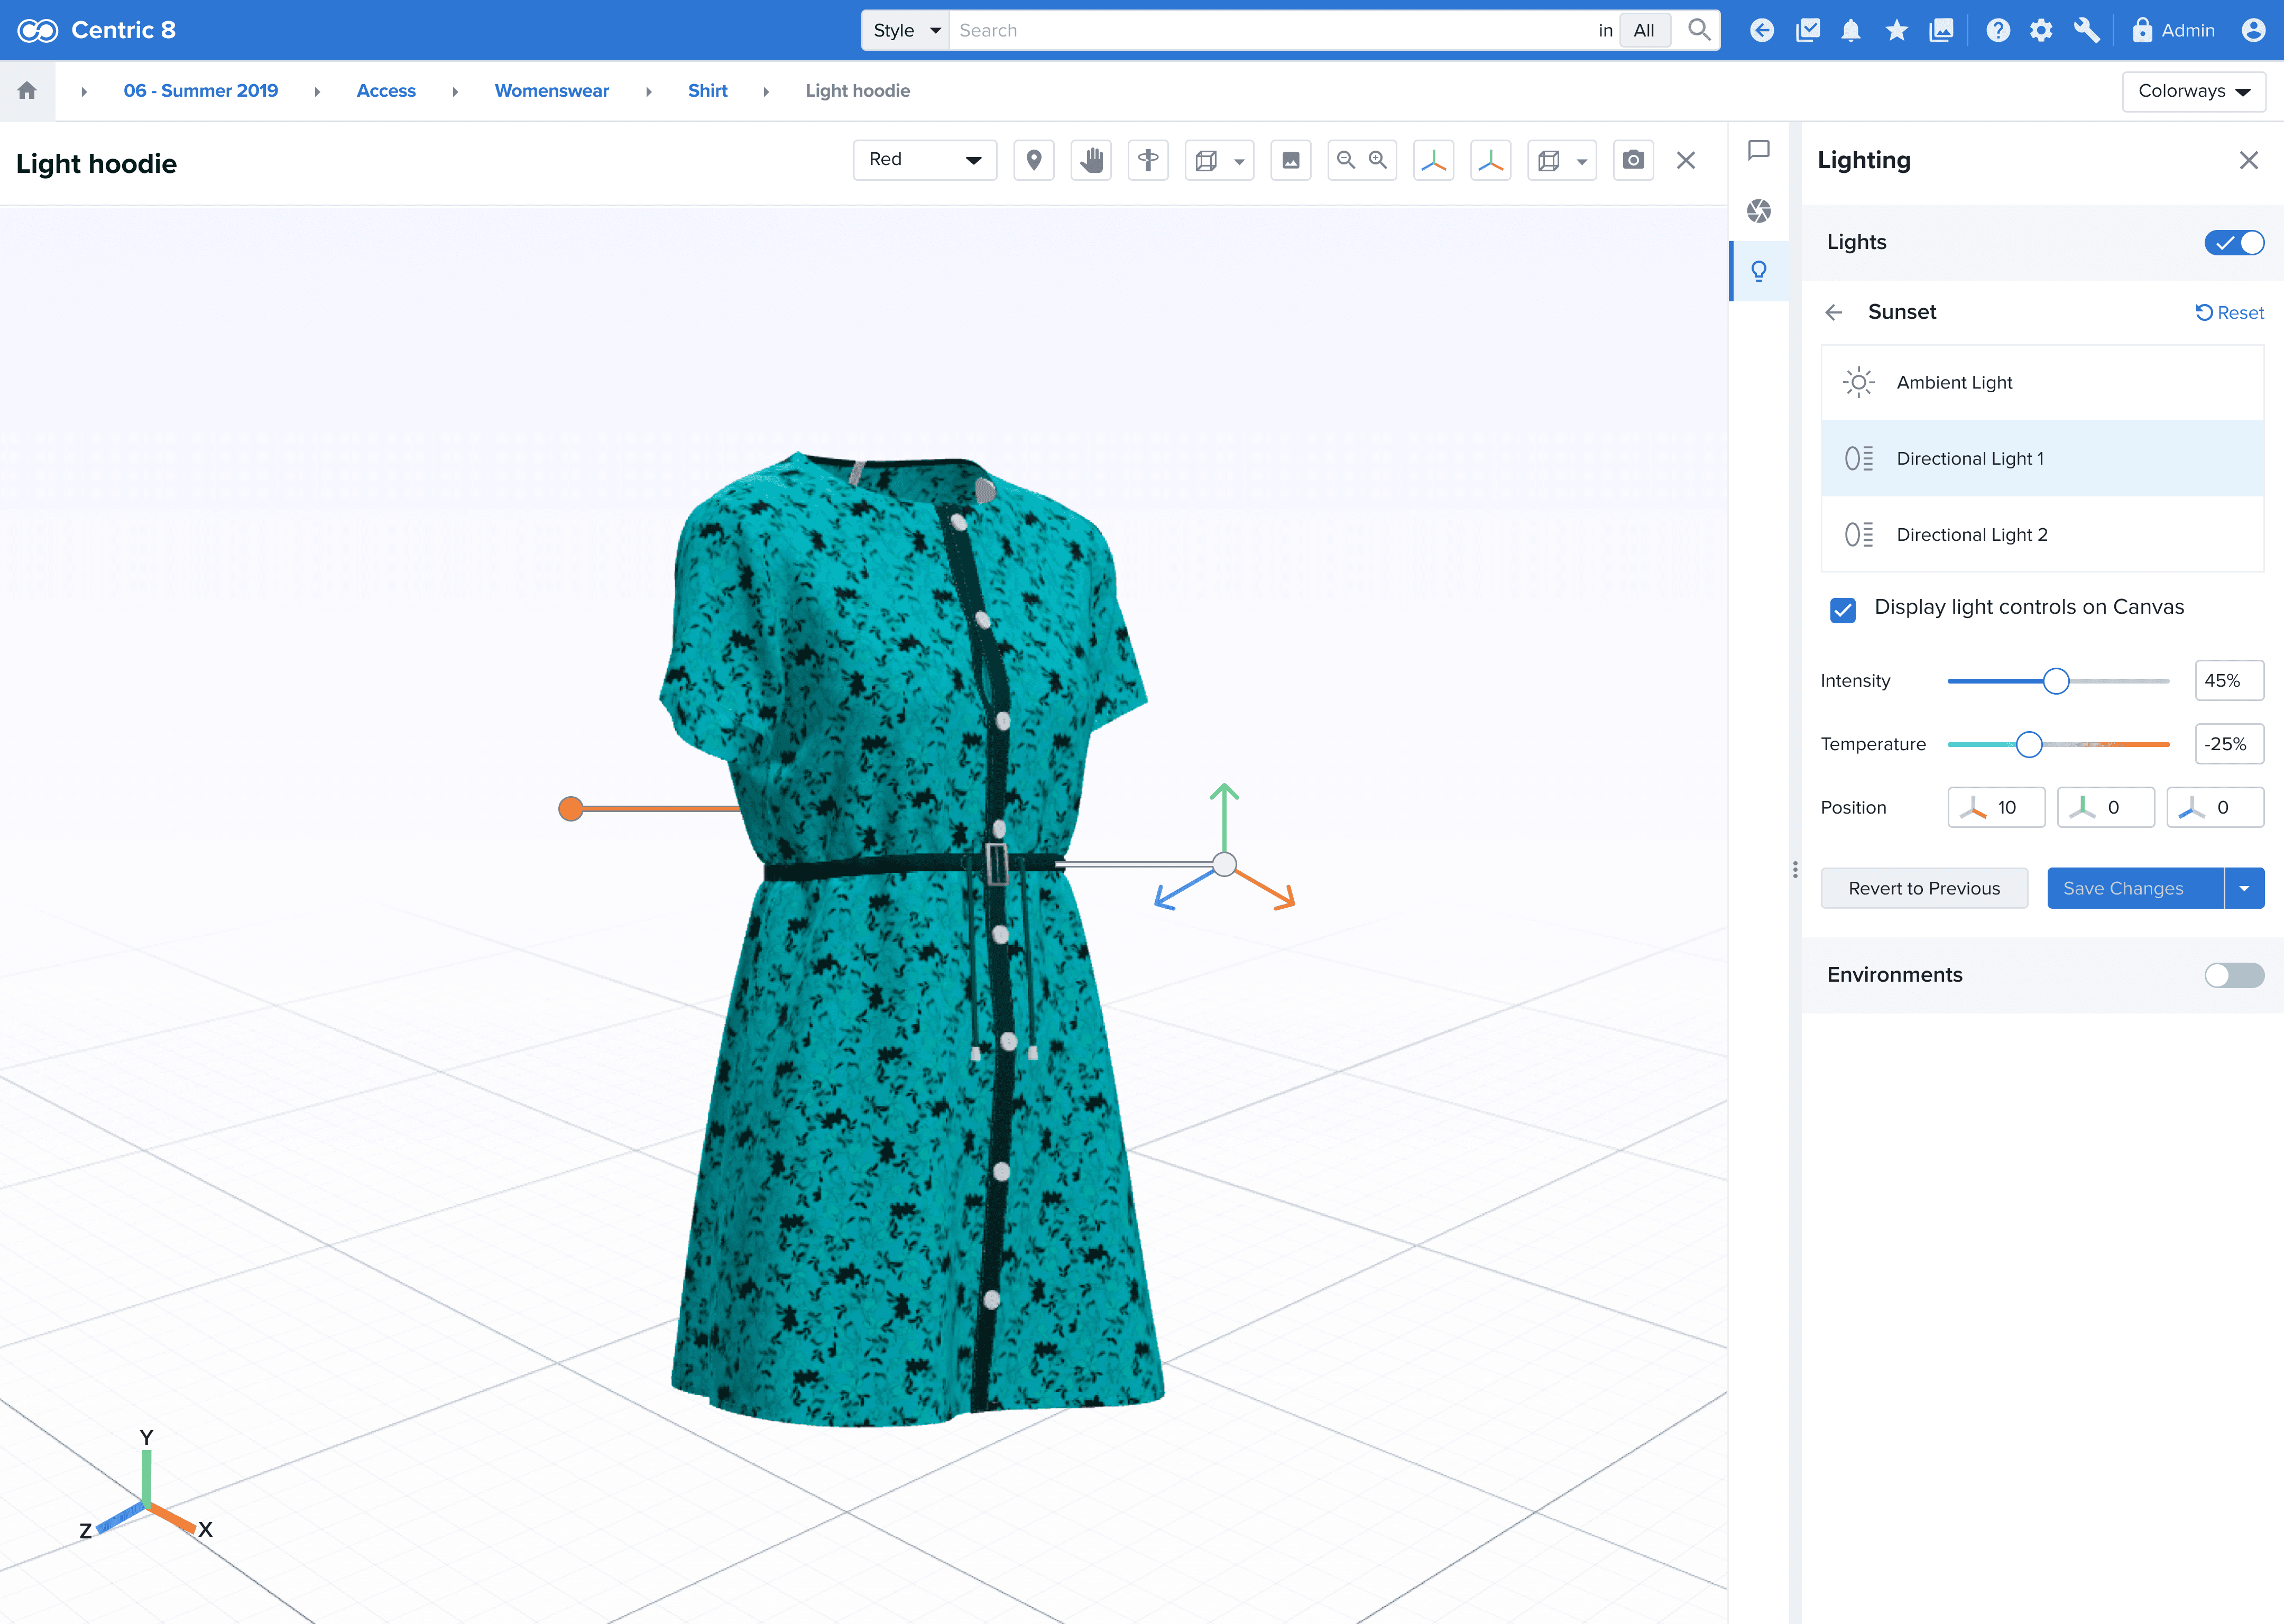
Task: Open the lighting bulb sidebar icon
Action: pos(1758,271)
